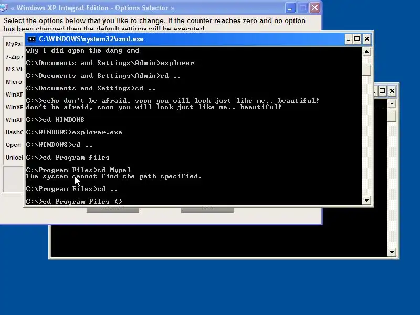Click the cmd.exe window title text
Viewport: 420px width, 315px height.
[91, 39]
